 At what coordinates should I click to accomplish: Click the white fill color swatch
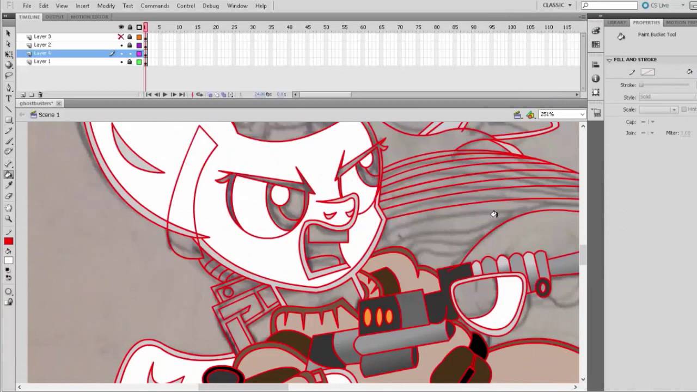(8, 261)
